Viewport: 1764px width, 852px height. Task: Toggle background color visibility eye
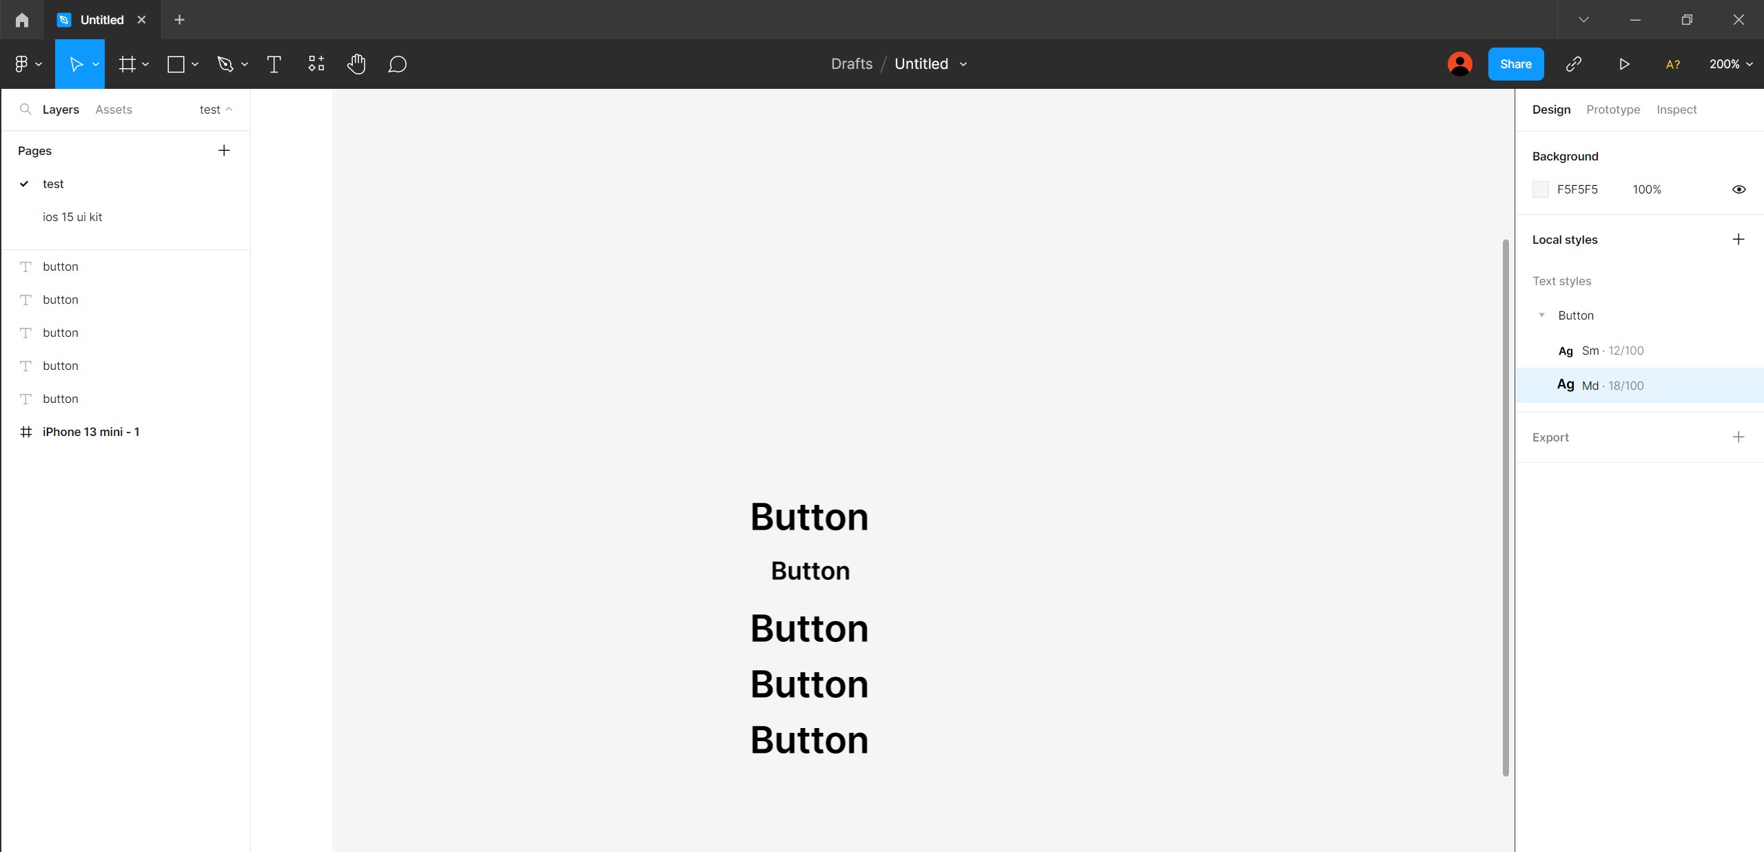(x=1739, y=189)
